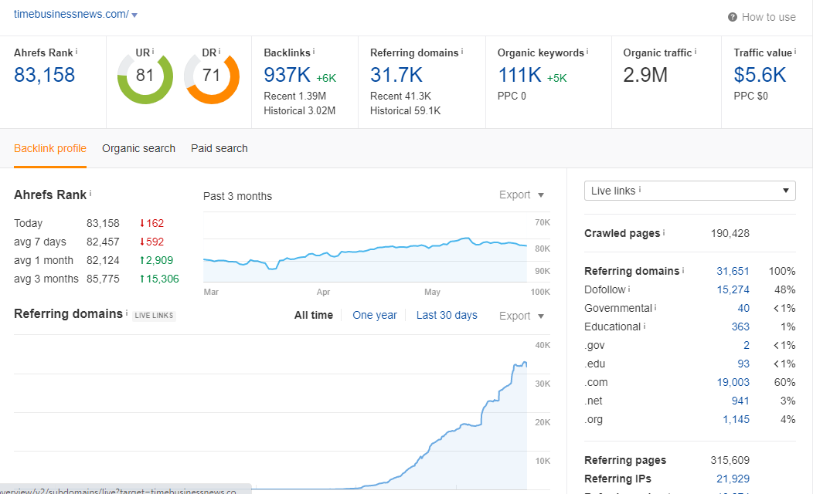Click info icon beside Traffic value label
The width and height of the screenshot is (813, 494).
tap(796, 52)
